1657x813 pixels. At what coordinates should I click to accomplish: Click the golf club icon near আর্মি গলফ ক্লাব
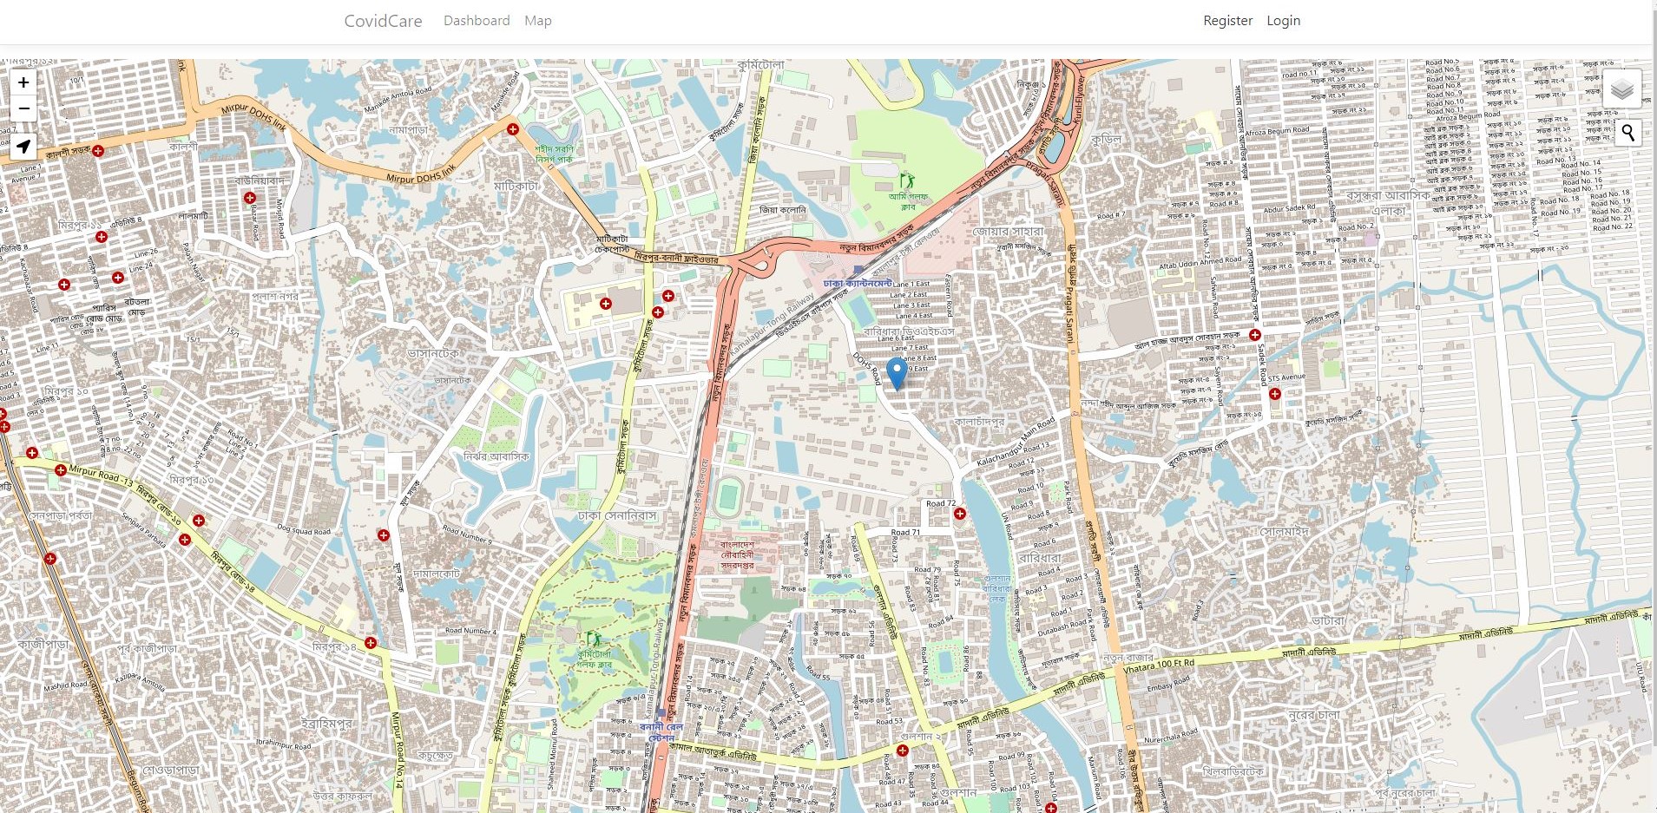(x=907, y=181)
